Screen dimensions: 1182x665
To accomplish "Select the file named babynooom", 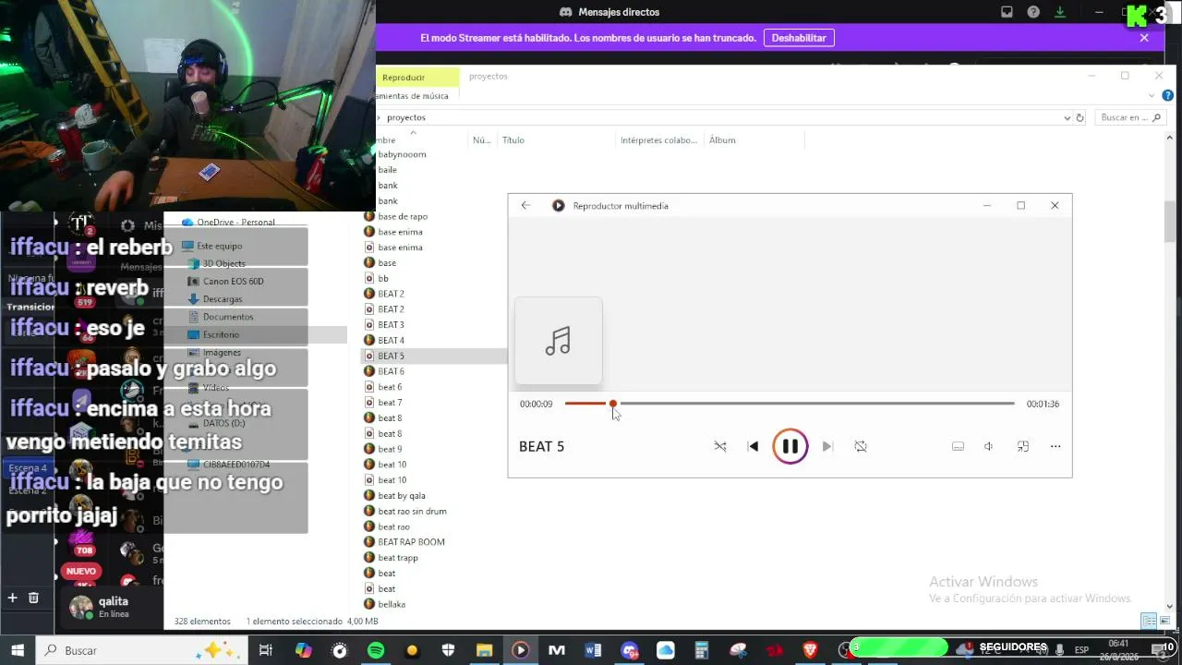I will [402, 154].
